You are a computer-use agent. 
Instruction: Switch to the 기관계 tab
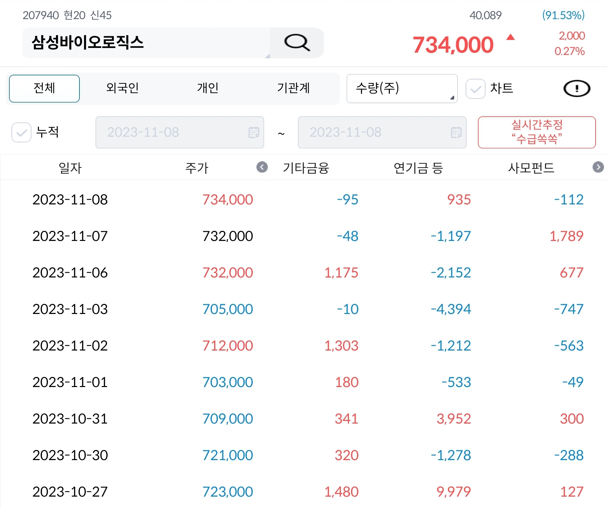point(293,88)
